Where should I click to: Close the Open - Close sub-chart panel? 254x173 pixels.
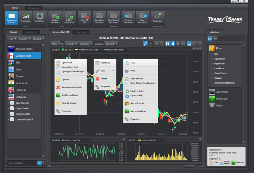(x=124, y=139)
